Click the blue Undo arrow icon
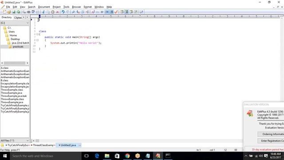 tap(63, 12)
